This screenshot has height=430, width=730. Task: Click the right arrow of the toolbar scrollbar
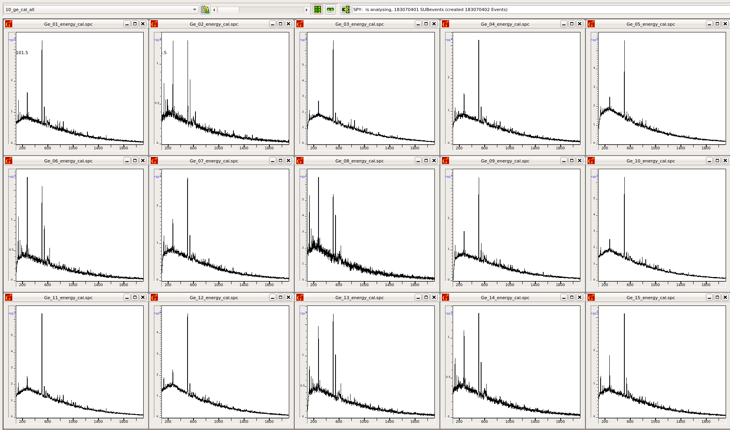[306, 9]
